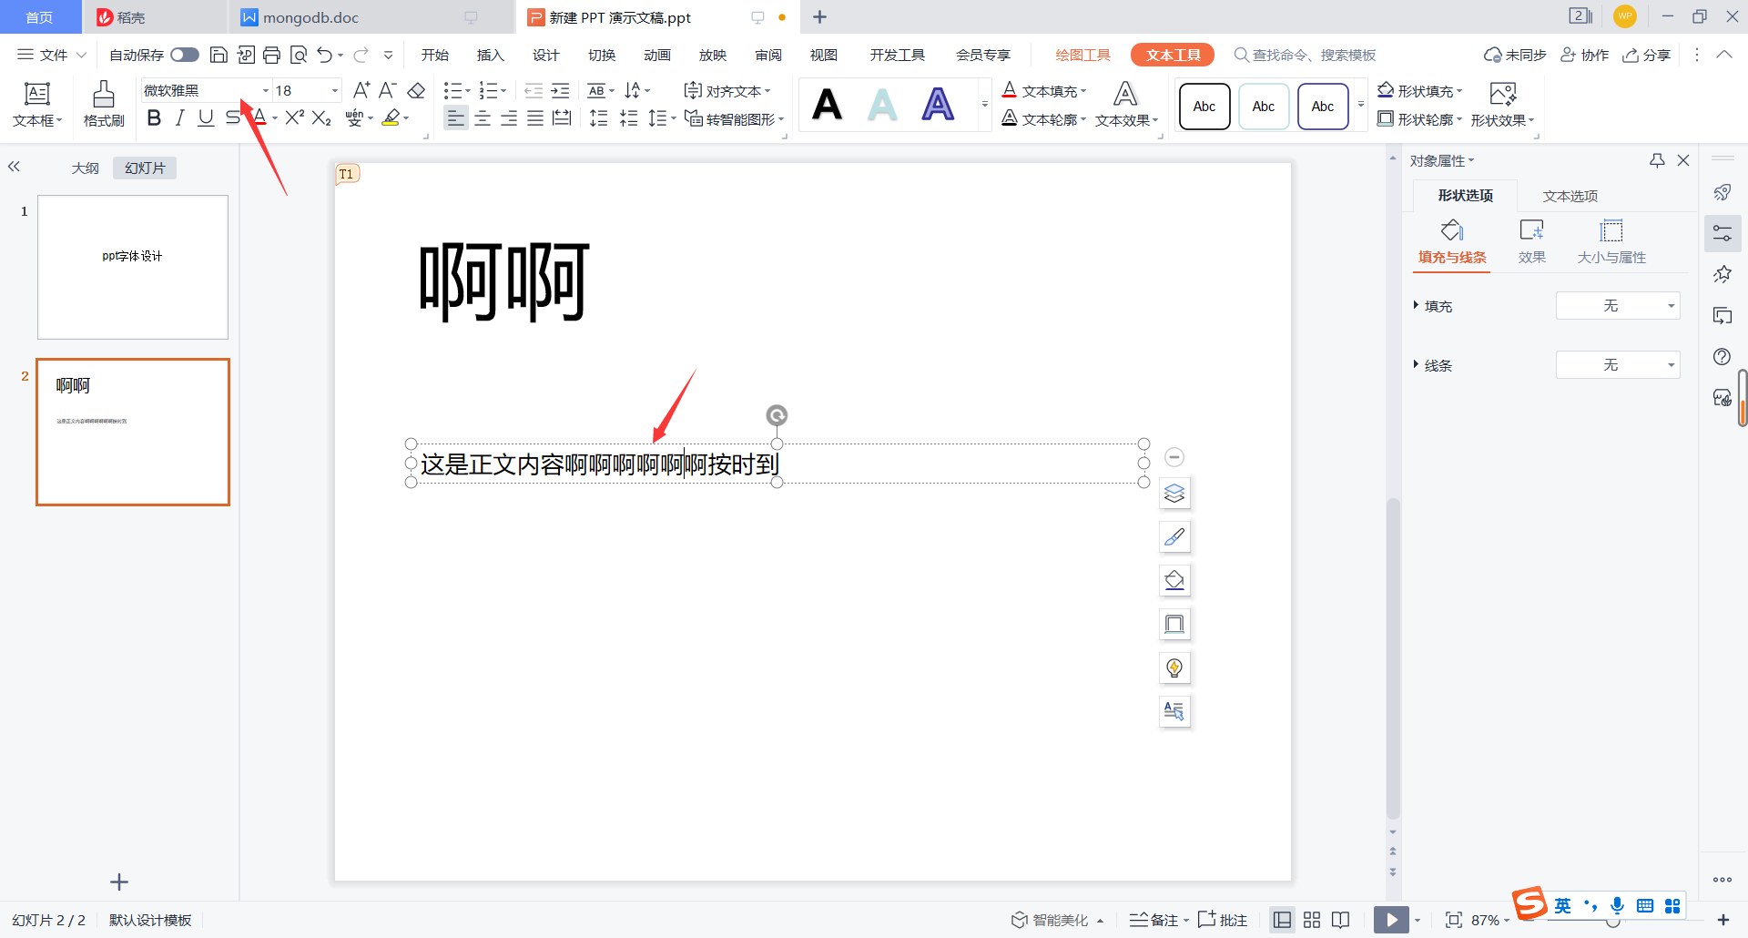1748x938 pixels.
Task: Toggle underline formatting
Action: [x=207, y=117]
